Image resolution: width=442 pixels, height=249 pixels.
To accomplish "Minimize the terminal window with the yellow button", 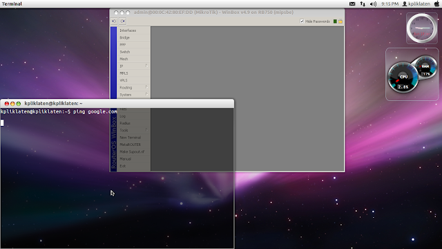I will point(12,104).
